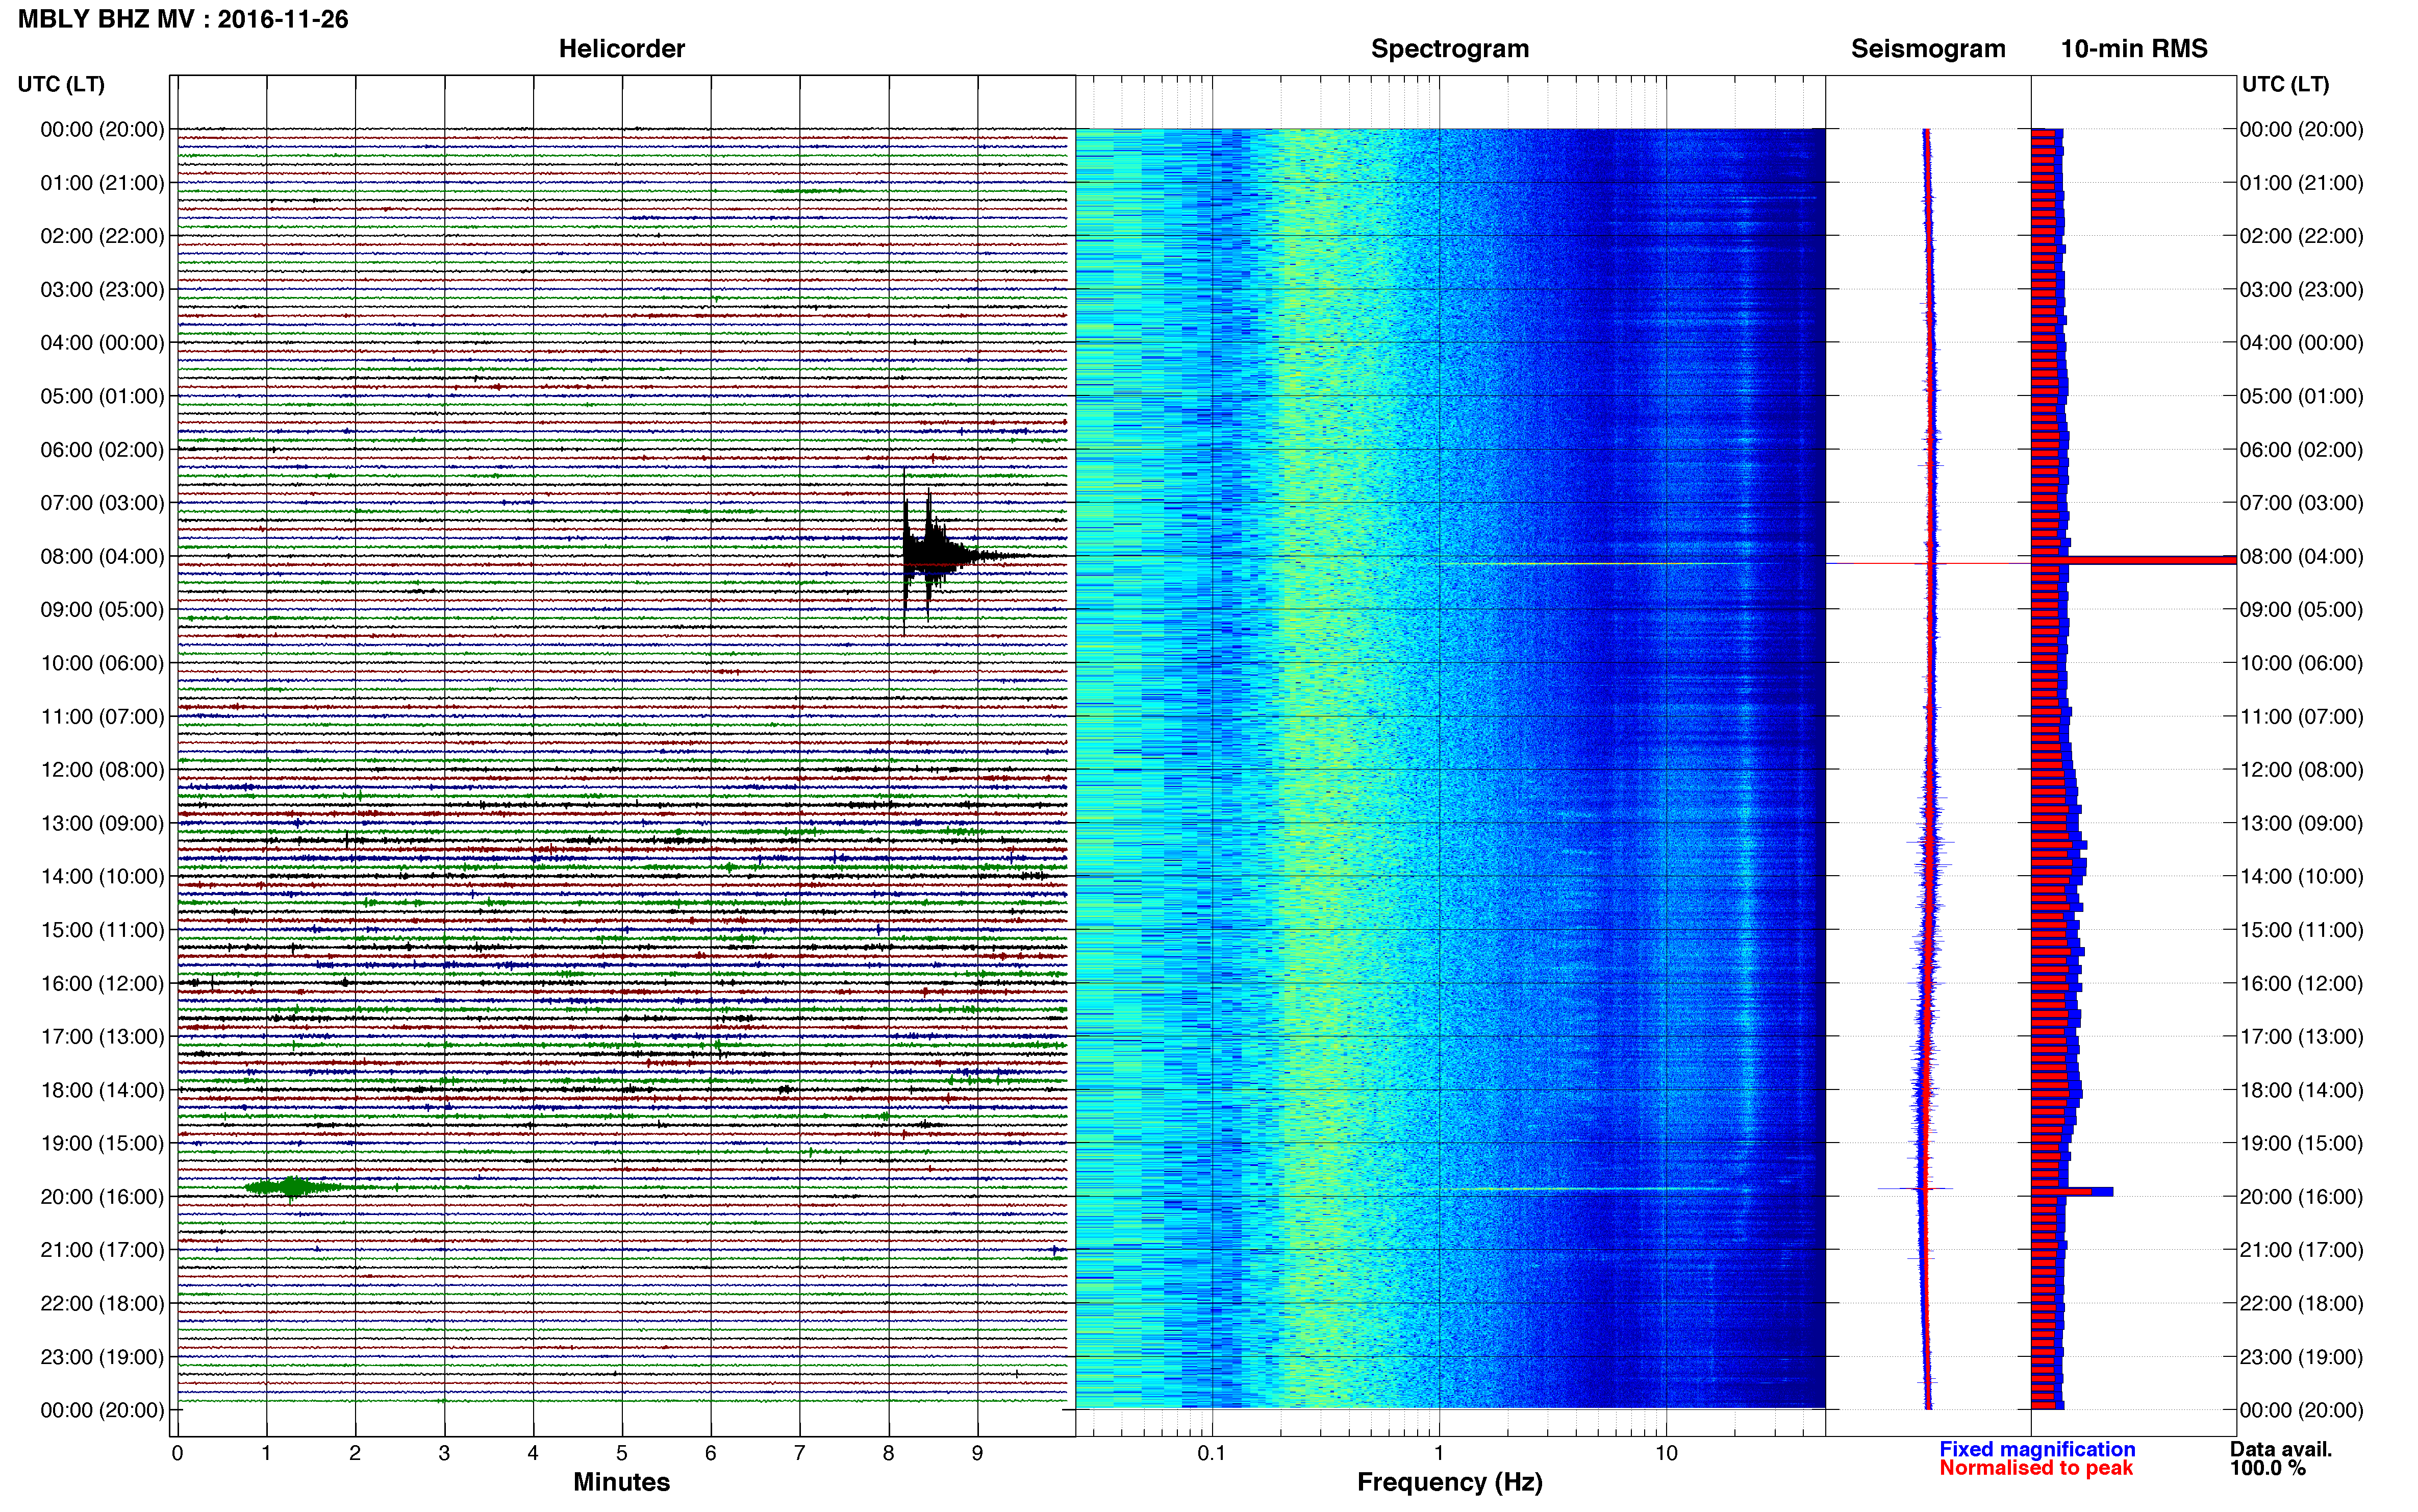Click the seismogram spike near 20:00
This screenshot has width=2418, height=1512.
1916,1188
